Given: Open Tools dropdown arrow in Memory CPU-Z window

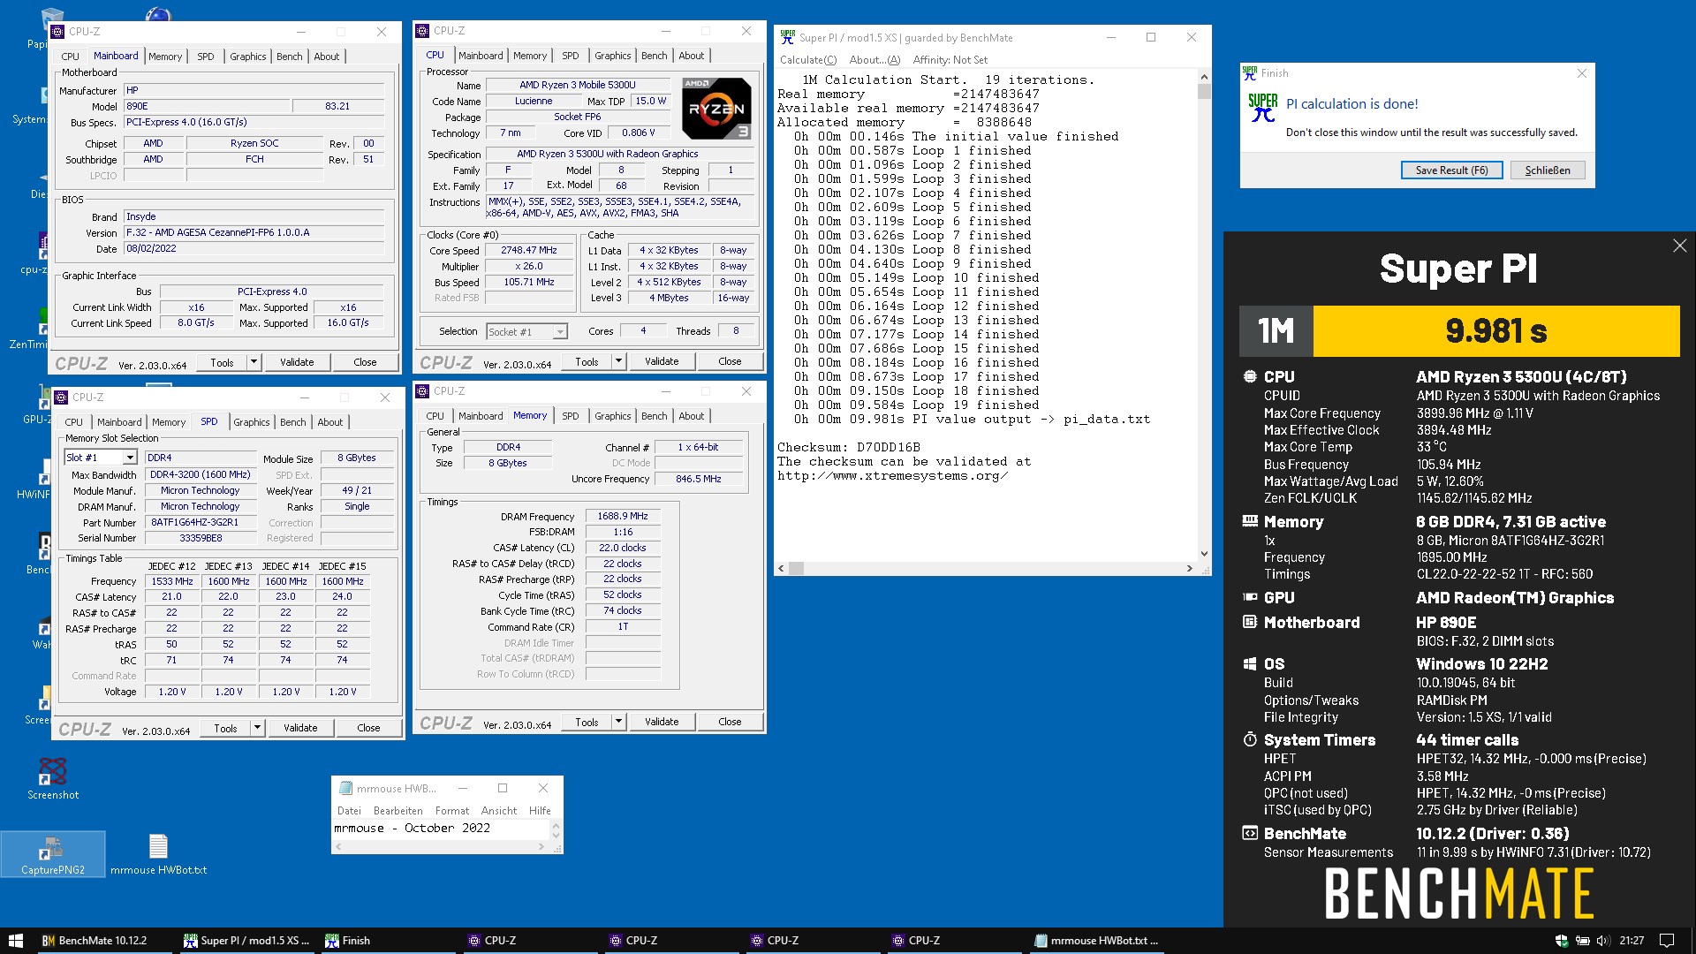Looking at the screenshot, I should [x=619, y=722].
